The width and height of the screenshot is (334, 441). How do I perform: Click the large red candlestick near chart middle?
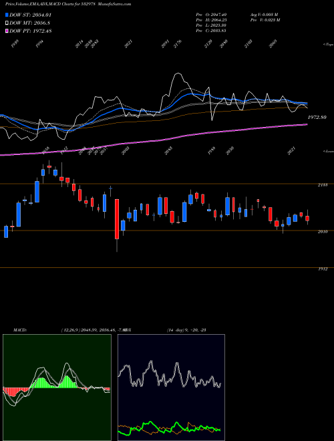(117, 219)
